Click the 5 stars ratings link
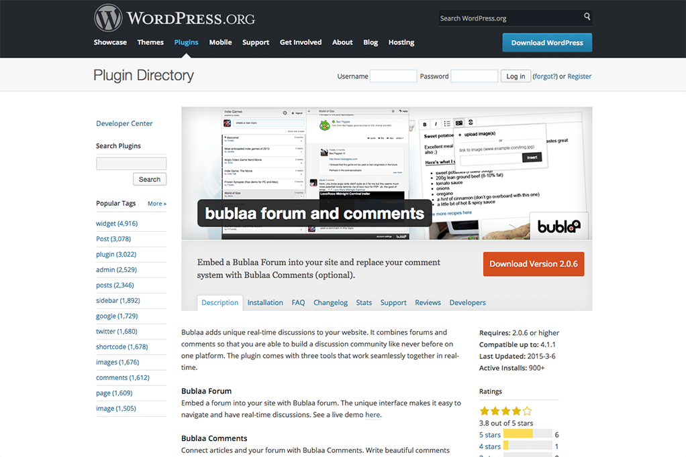Image resolution: width=686 pixels, height=457 pixels. 490,435
